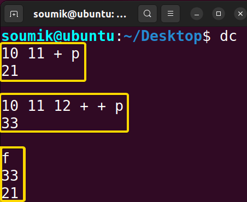Open a new terminal tab
The image size is (247, 202).
(14, 14)
